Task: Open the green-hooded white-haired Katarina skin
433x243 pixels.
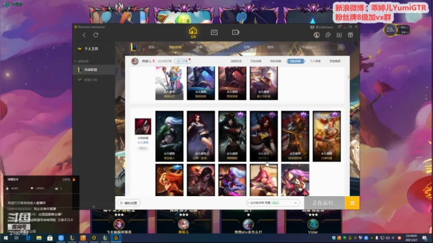Action: 169,136
